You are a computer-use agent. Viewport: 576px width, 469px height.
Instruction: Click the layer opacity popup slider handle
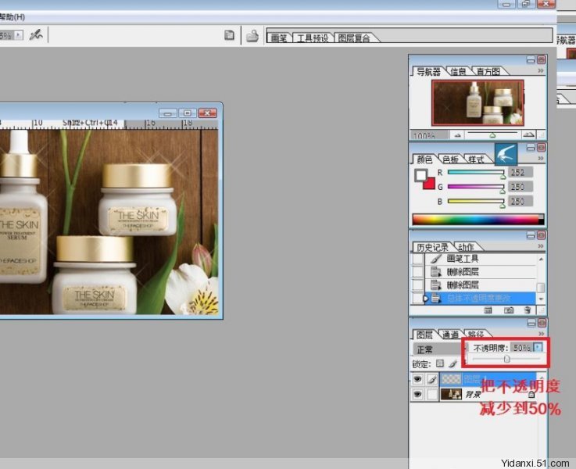[x=507, y=359]
